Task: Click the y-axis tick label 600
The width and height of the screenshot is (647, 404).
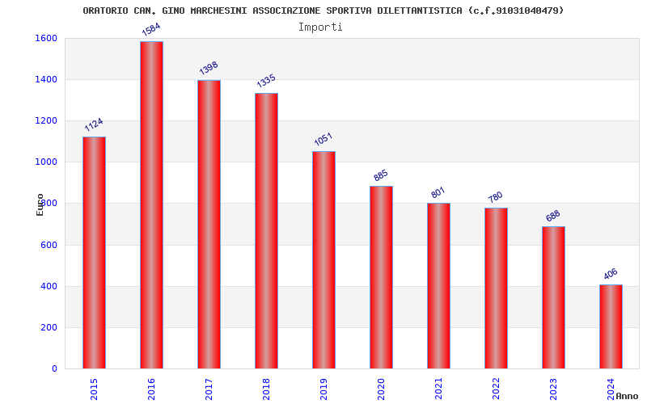Action: 49,245
